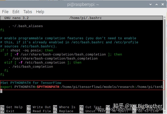Open the Tabs menu
The height and width of the screenshot is (114, 167).
click(x=28, y=12)
